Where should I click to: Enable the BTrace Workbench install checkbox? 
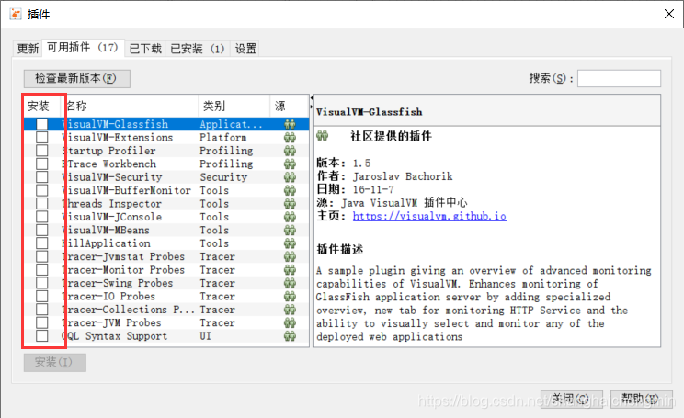pyautogui.click(x=42, y=164)
